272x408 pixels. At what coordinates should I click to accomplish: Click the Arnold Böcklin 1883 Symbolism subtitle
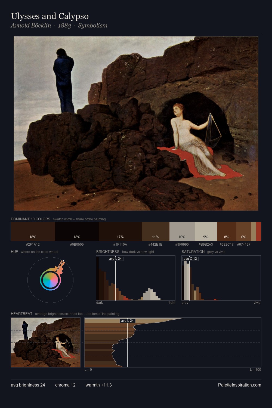[x=59, y=26]
